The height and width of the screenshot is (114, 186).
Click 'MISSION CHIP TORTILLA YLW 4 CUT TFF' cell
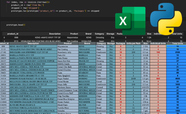pyautogui.click(x=33, y=96)
